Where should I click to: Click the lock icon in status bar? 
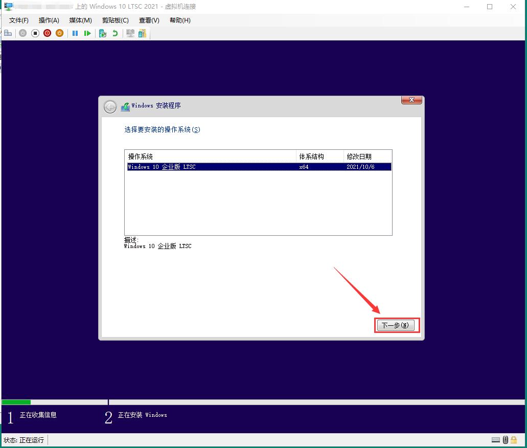pyautogui.click(x=514, y=440)
